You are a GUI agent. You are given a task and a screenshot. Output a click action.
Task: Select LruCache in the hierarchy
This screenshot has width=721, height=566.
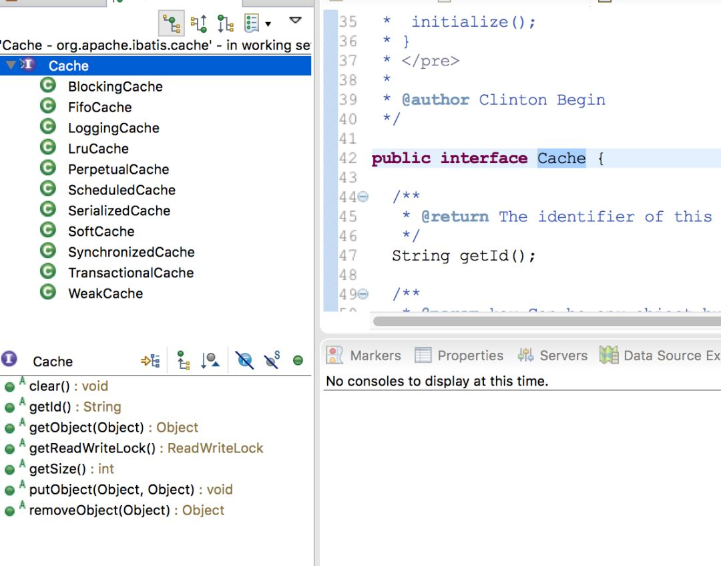pos(98,148)
